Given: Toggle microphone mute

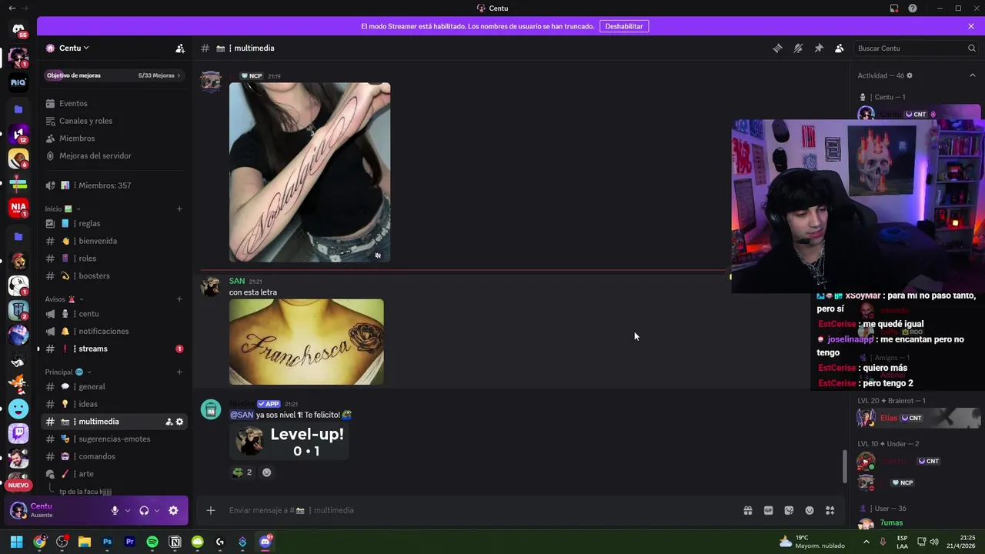Looking at the screenshot, I should pyautogui.click(x=115, y=510).
